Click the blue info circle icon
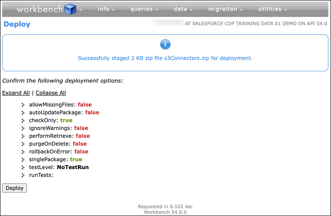The image size is (331, 216). (x=165, y=44)
